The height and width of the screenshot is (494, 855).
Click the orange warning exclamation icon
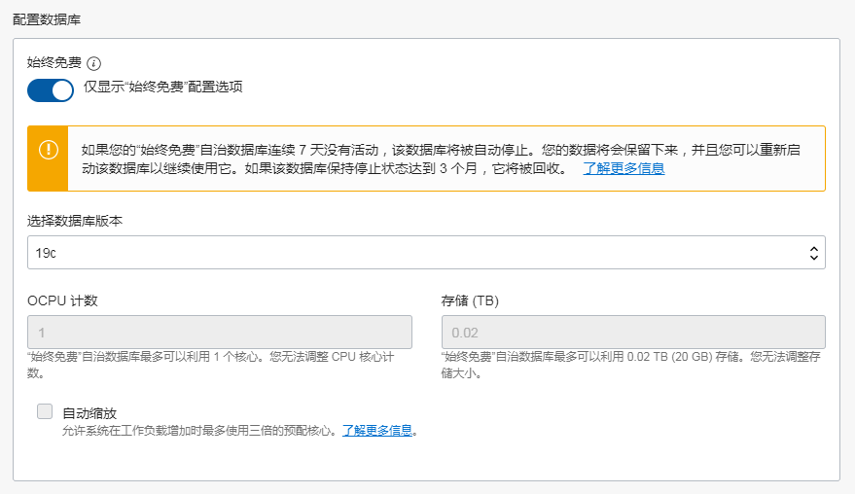(x=49, y=150)
